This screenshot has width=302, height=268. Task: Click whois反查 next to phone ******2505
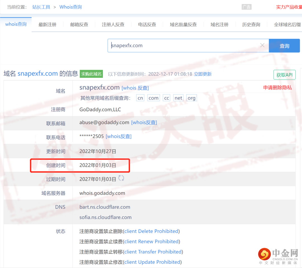tap(119, 137)
